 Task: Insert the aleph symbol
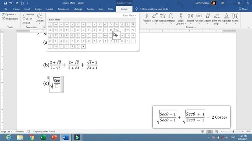72,46
